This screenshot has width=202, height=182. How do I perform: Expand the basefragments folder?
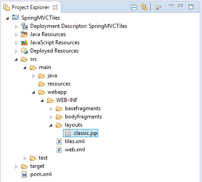click(x=51, y=109)
